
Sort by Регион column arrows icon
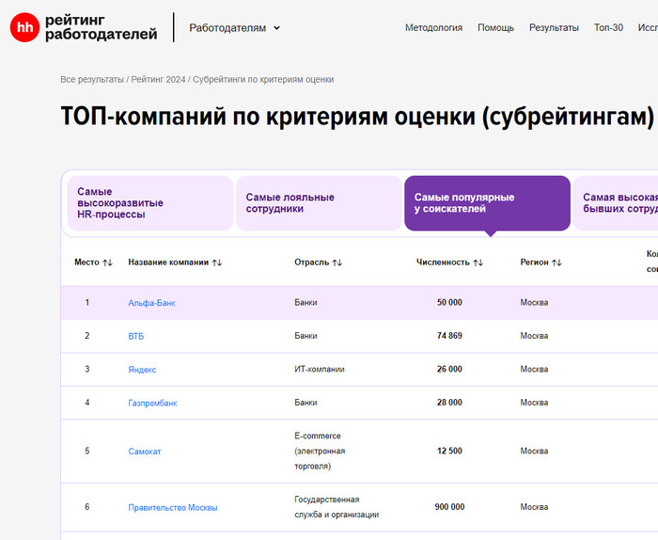click(x=556, y=262)
